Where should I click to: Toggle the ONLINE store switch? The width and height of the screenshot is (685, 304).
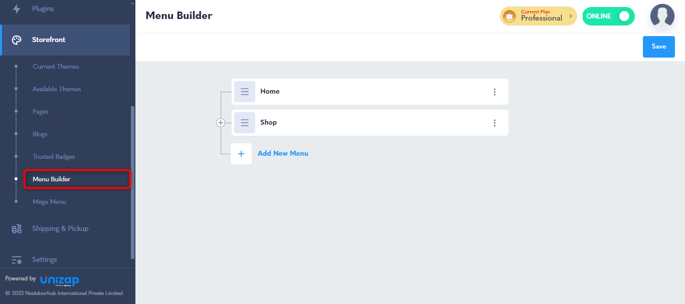[x=608, y=16]
